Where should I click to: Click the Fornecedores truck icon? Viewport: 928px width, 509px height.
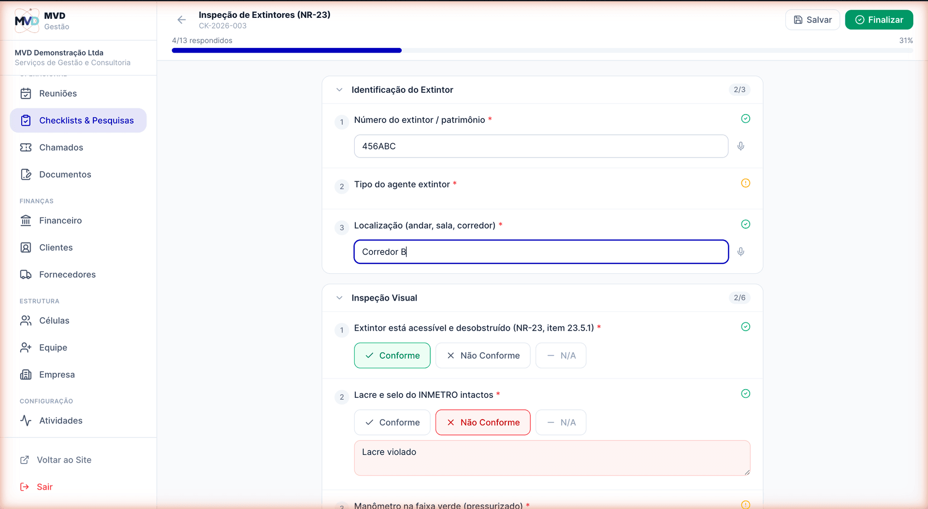tap(26, 275)
